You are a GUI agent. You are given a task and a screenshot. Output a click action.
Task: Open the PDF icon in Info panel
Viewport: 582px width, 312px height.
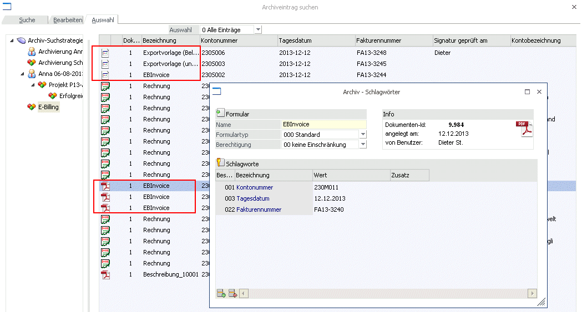pos(524,129)
